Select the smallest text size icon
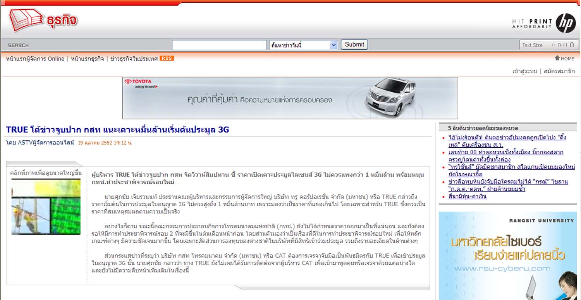The width and height of the screenshot is (581, 300). [x=553, y=45]
